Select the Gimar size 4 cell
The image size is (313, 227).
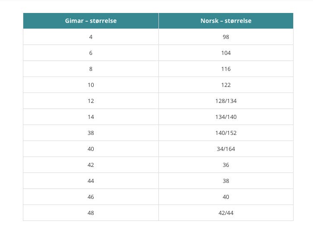(x=91, y=37)
